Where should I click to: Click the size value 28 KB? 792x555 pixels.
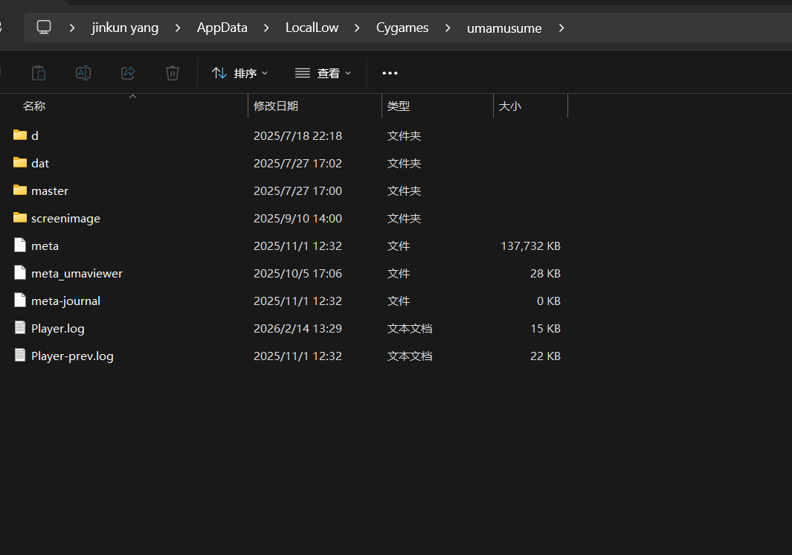pyautogui.click(x=546, y=274)
